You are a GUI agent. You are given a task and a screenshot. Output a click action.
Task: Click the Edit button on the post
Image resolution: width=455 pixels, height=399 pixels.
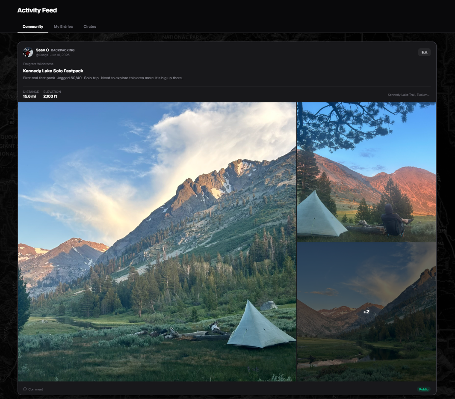coord(424,52)
